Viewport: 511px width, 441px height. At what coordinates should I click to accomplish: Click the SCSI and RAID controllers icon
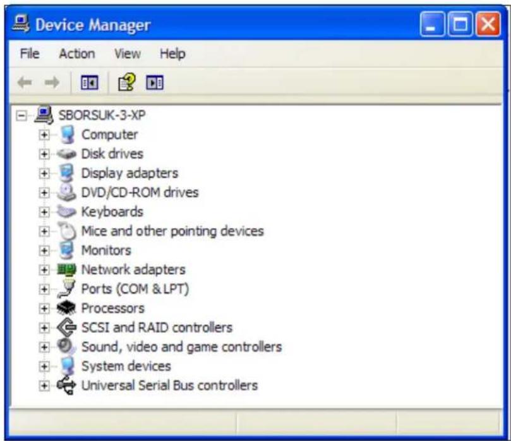click(x=67, y=327)
